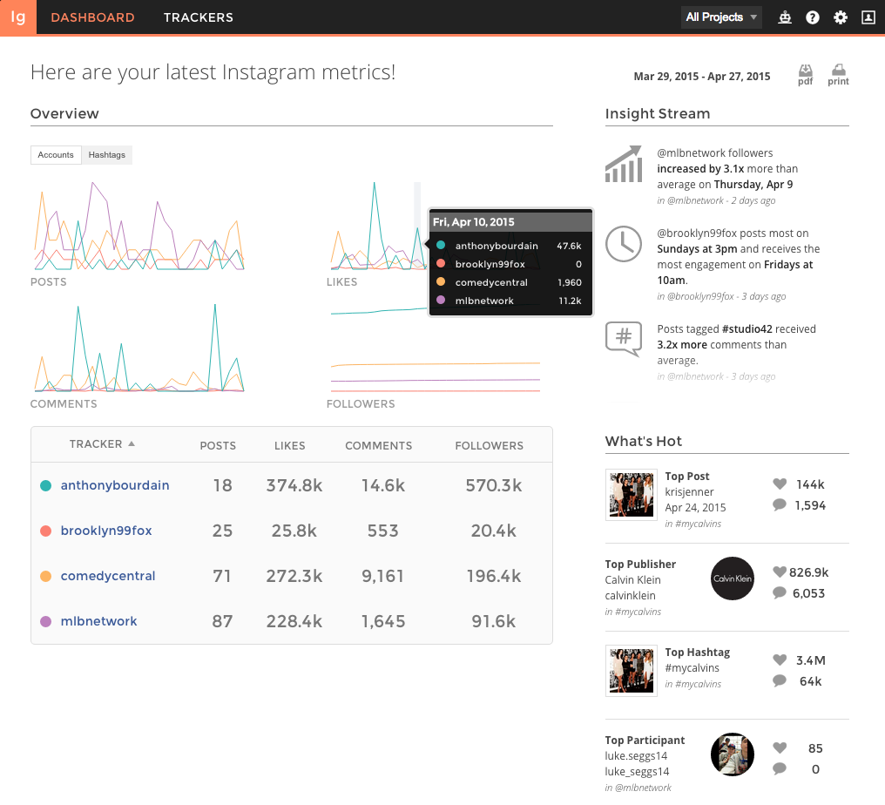Image resolution: width=885 pixels, height=805 pixels.
Task: Export dashboard as PDF
Action: [806, 74]
